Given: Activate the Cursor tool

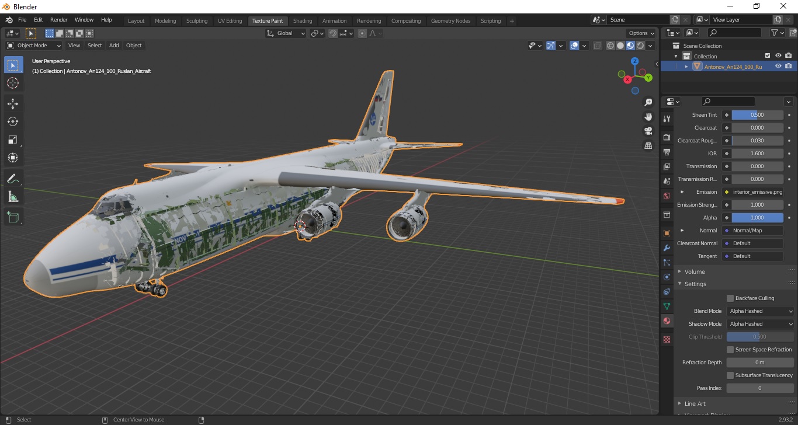Looking at the screenshot, I should coord(13,83).
